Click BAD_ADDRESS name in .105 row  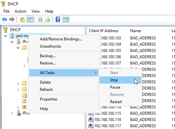143,51
